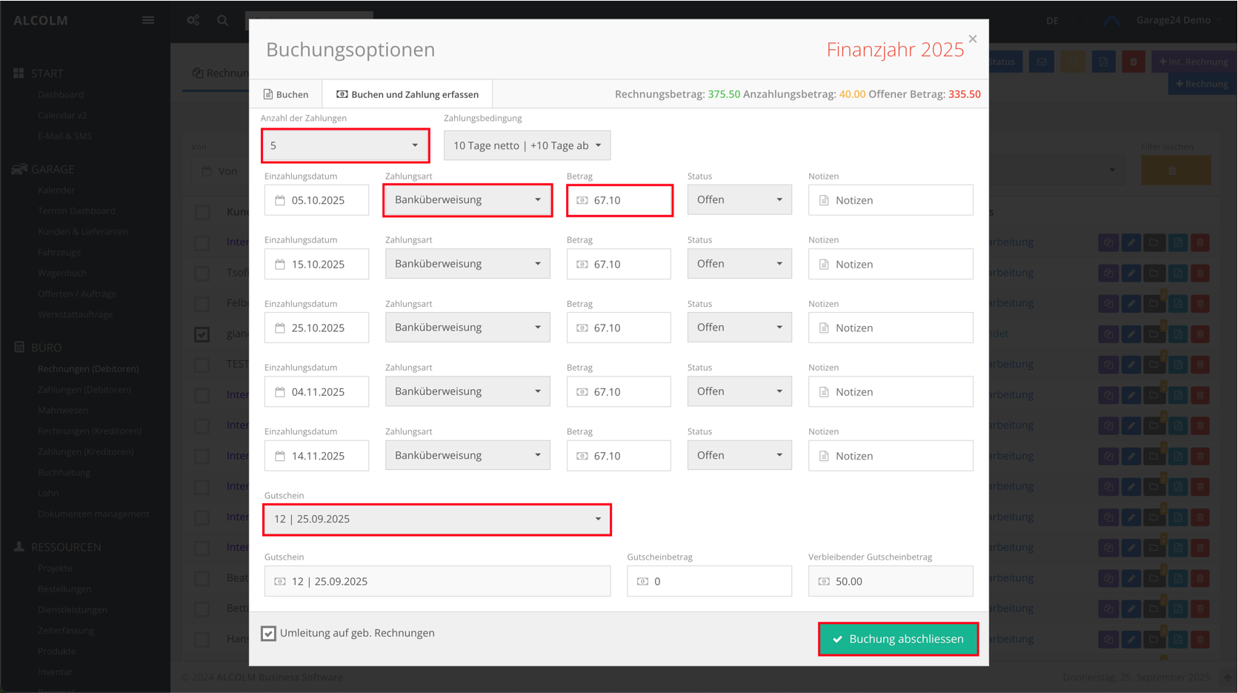The image size is (1238, 693).
Task: Click the Buchung abschliessen button
Action: 898,638
